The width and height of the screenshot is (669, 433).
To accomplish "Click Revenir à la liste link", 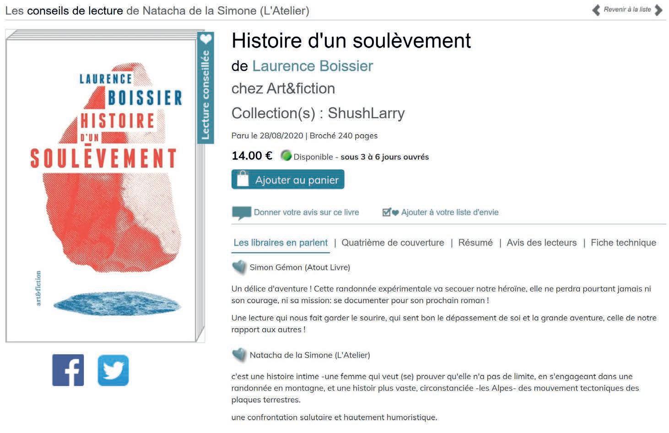I will pyautogui.click(x=627, y=9).
